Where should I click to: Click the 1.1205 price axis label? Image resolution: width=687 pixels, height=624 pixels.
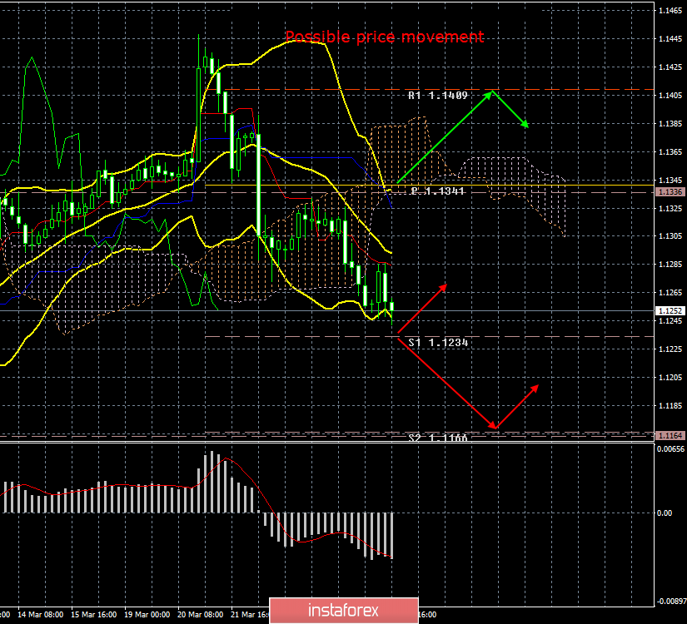pyautogui.click(x=670, y=378)
